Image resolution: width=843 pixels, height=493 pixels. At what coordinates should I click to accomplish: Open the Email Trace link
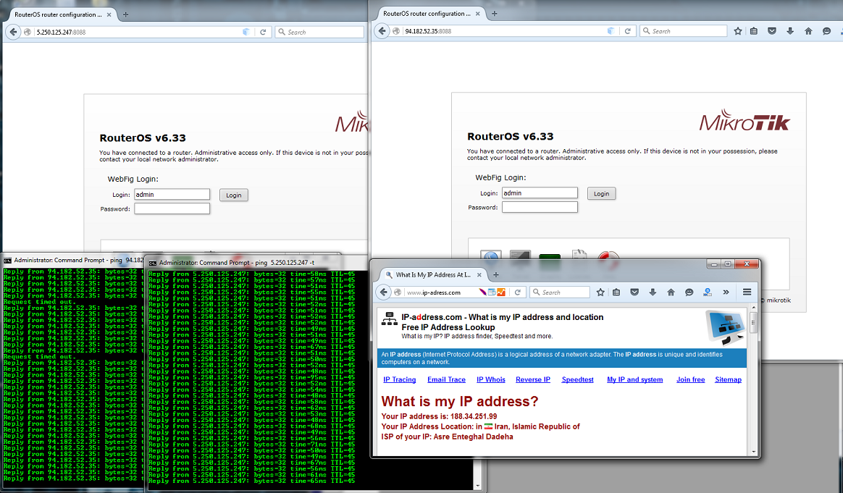tap(446, 379)
